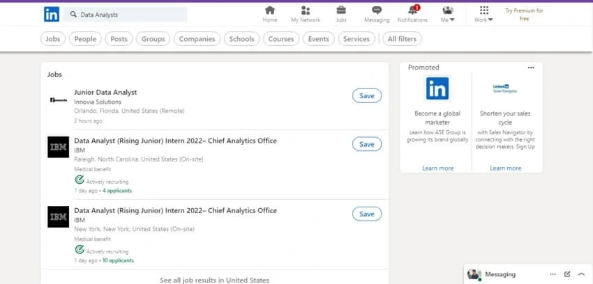This screenshot has width=593, height=284.
Task: Filter results by People
Action: [x=85, y=39]
